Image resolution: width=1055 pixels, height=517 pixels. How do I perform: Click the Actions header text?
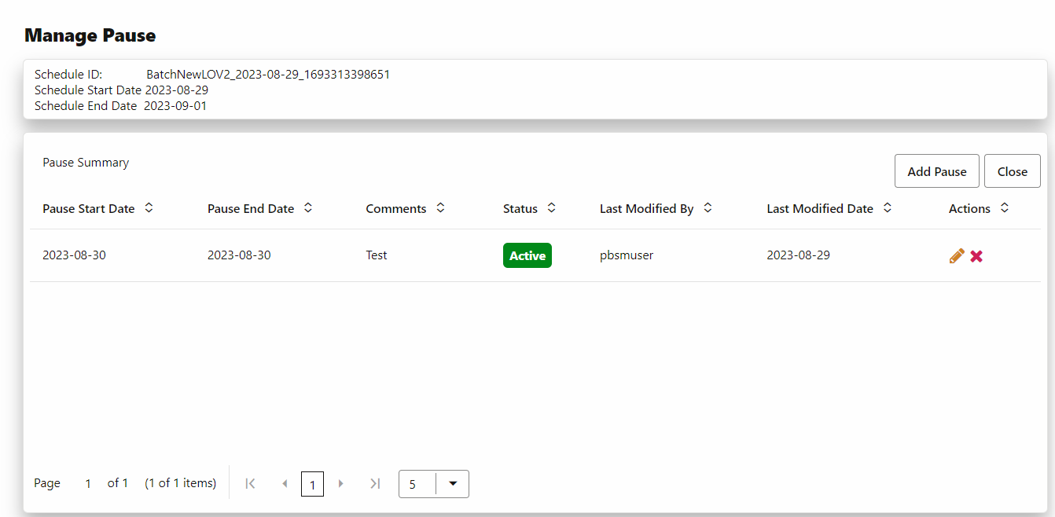(969, 209)
